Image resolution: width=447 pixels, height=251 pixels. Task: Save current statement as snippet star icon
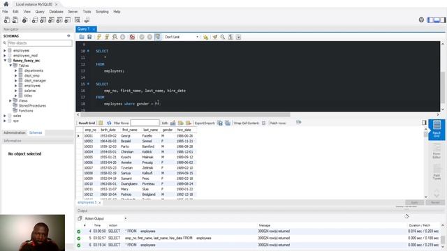pos(205,37)
